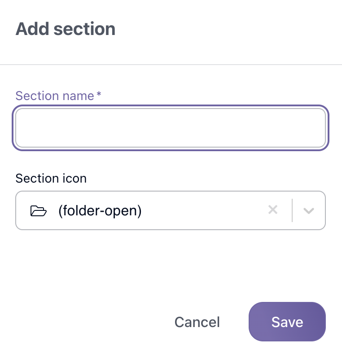The width and height of the screenshot is (342, 358).
Task: Show icon options via down arrow
Action: (309, 210)
